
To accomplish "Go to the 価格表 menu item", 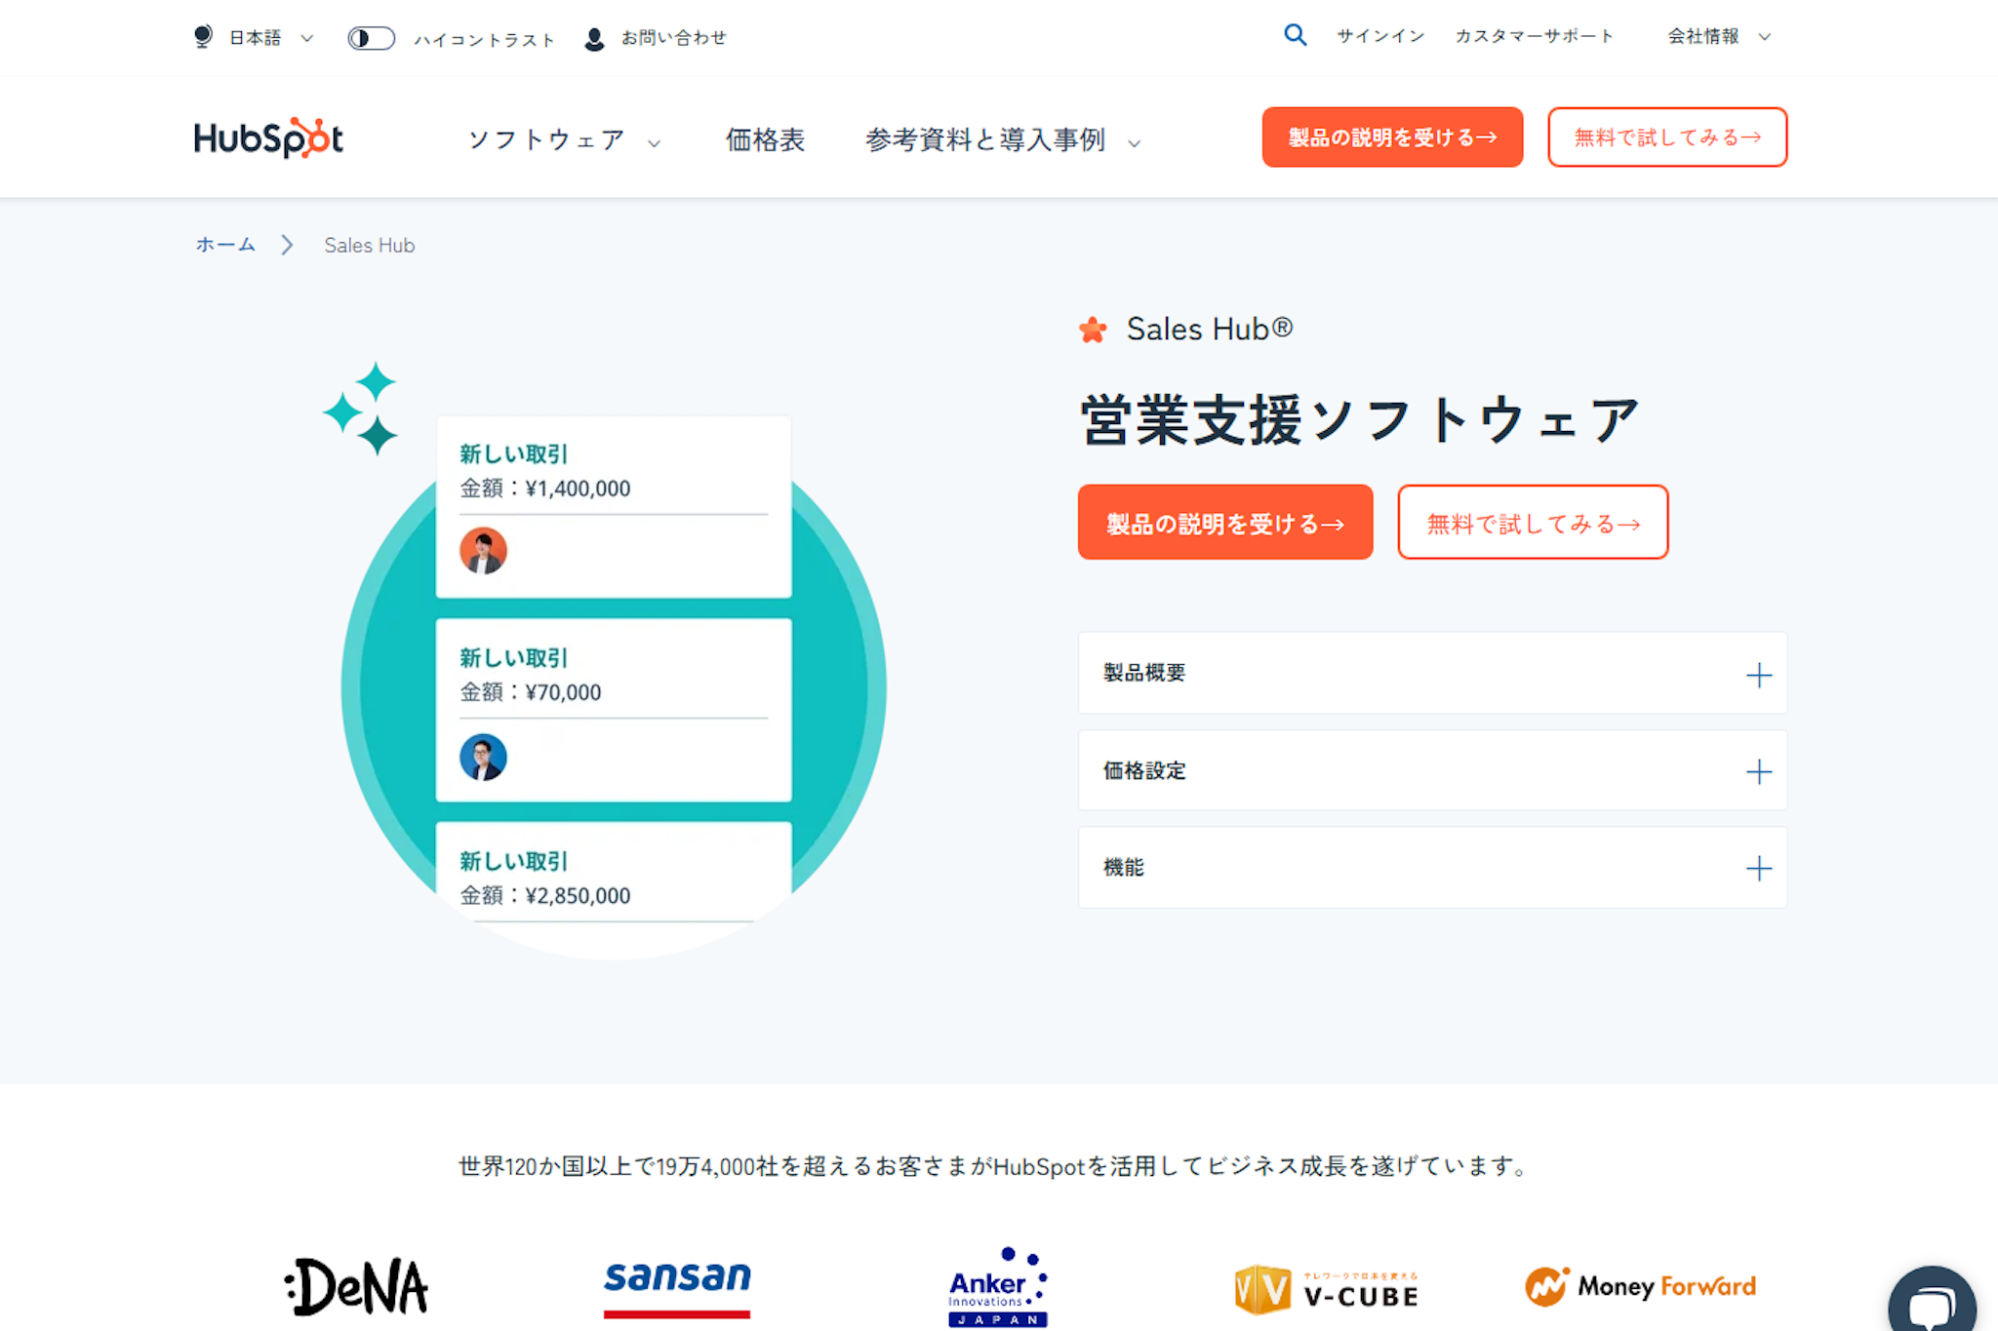I will coord(765,140).
